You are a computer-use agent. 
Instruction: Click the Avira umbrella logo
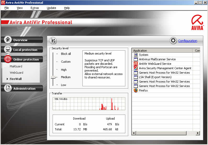(197, 22)
